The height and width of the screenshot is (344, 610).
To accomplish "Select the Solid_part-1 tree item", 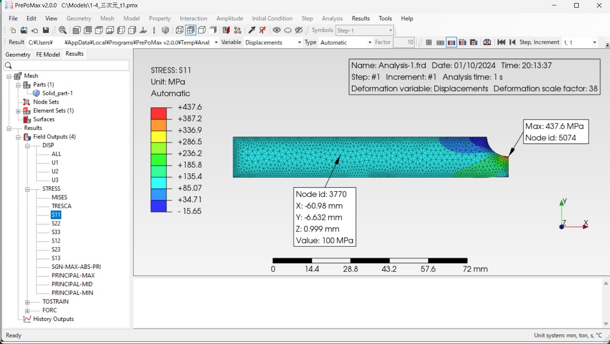I will coord(57,93).
